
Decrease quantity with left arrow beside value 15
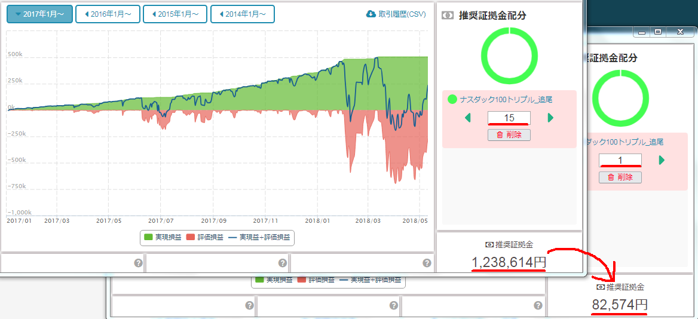(467, 118)
